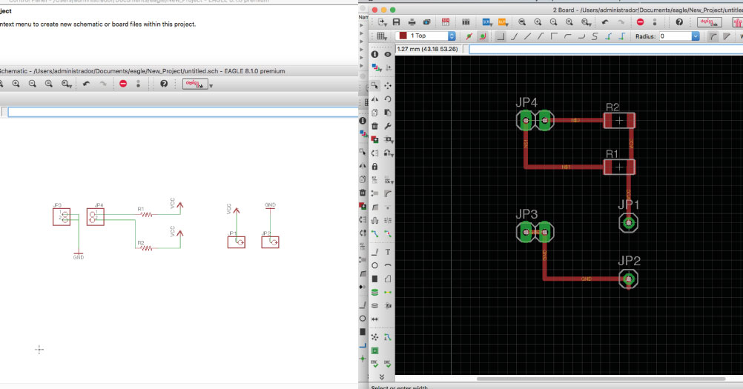Select S-curve freehand wire bend style
This screenshot has width=743, height=389.
(595, 36)
